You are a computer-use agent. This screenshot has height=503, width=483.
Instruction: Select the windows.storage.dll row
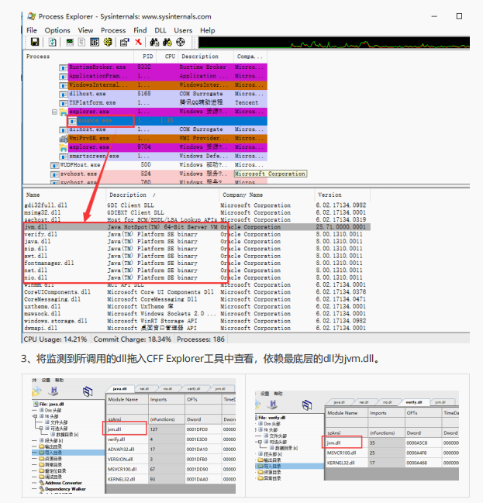click(197, 321)
